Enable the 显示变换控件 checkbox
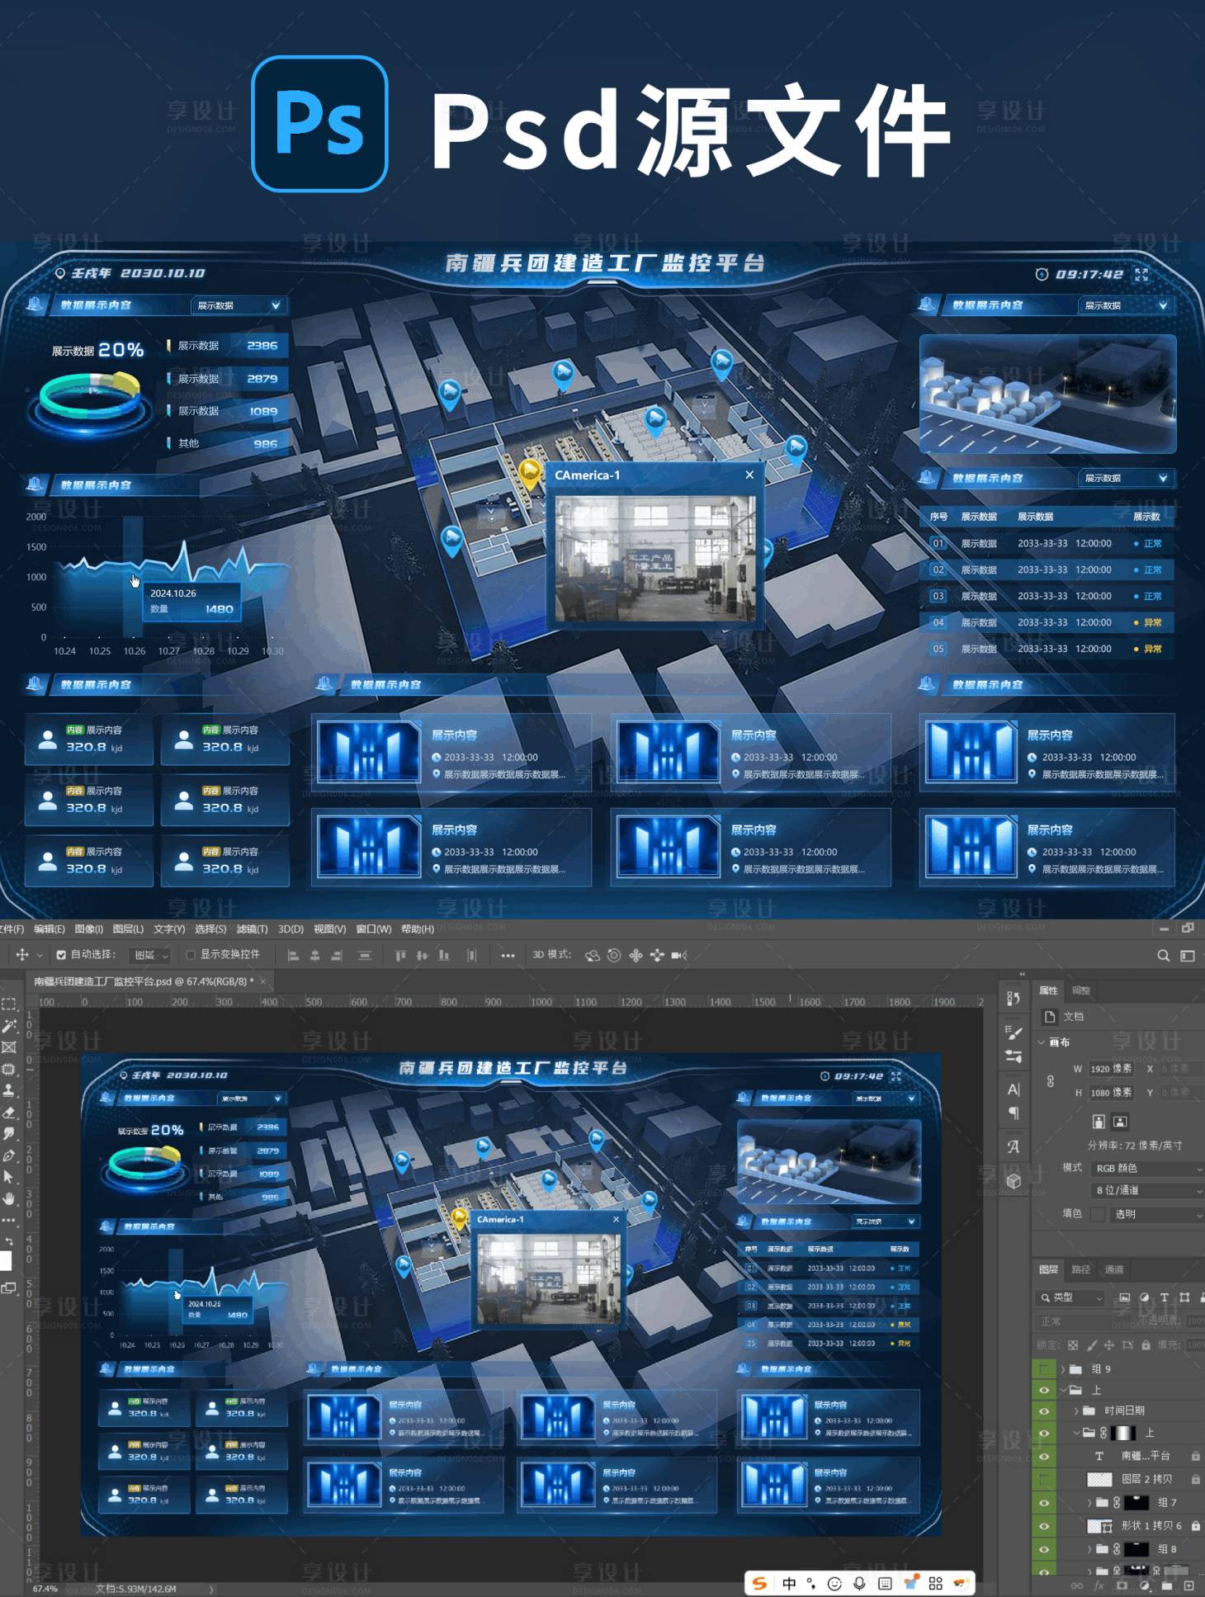Image resolution: width=1205 pixels, height=1597 pixels. pos(191,955)
